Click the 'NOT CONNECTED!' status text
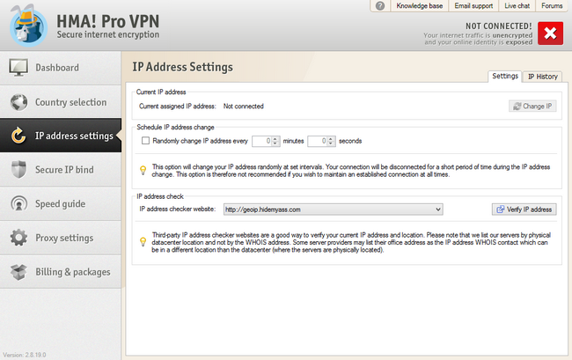 pyautogui.click(x=499, y=26)
